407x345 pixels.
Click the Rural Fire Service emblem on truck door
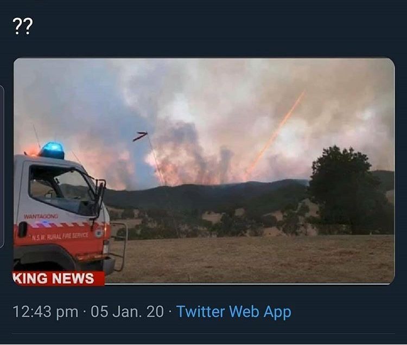pyautogui.click(x=99, y=233)
